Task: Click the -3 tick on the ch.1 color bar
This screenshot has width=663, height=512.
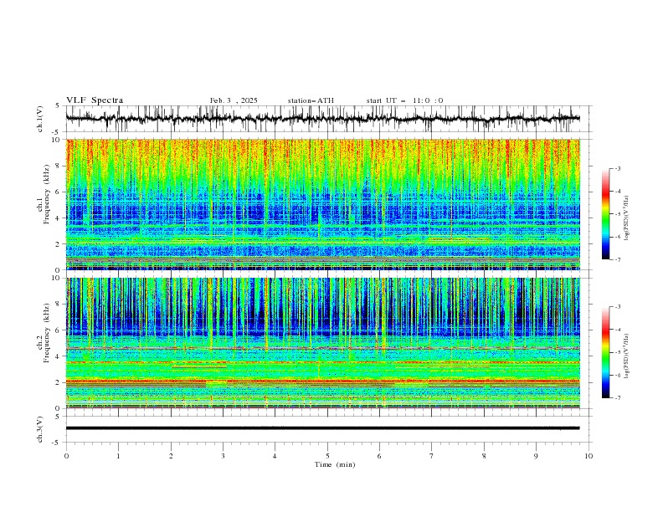Action: pyautogui.click(x=617, y=168)
